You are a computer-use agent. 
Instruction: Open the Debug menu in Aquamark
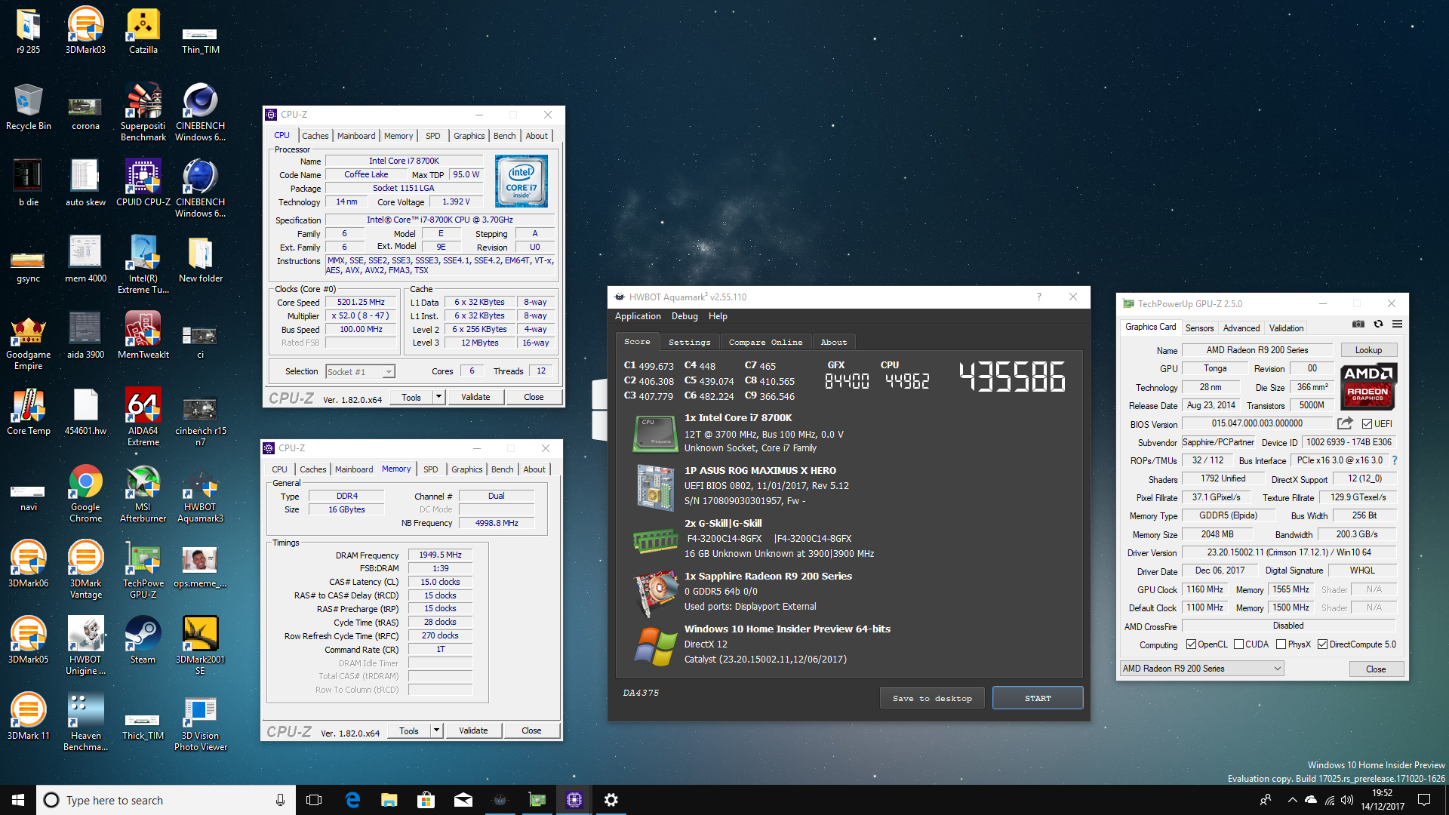point(685,316)
